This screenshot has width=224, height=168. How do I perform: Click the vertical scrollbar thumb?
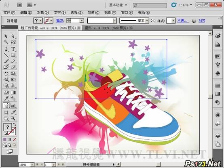[210, 97]
